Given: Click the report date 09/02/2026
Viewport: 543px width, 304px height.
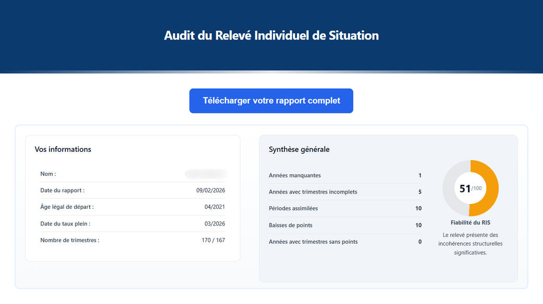Looking at the screenshot, I should click(x=211, y=191).
